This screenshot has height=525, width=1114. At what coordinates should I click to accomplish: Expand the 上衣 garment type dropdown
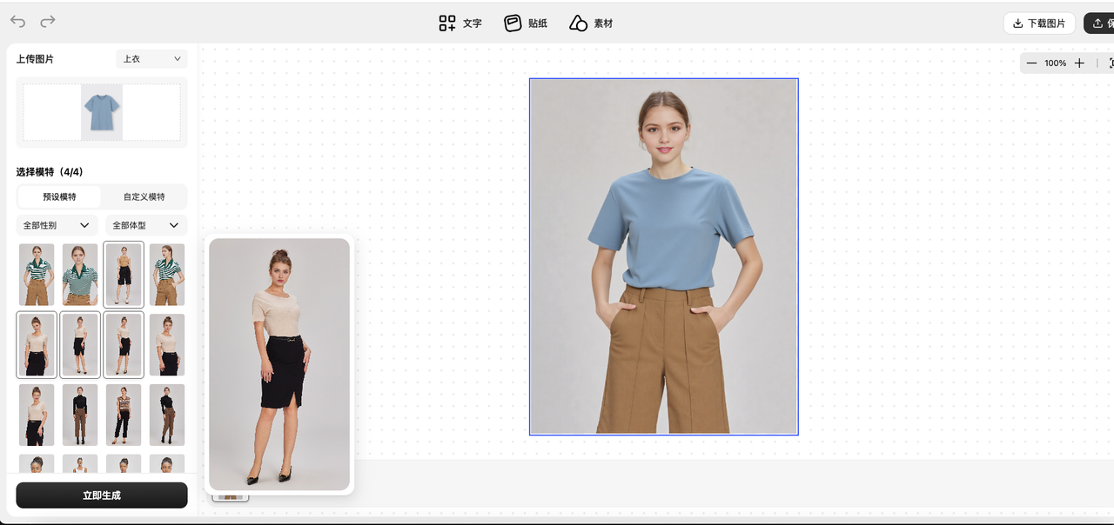(x=151, y=59)
